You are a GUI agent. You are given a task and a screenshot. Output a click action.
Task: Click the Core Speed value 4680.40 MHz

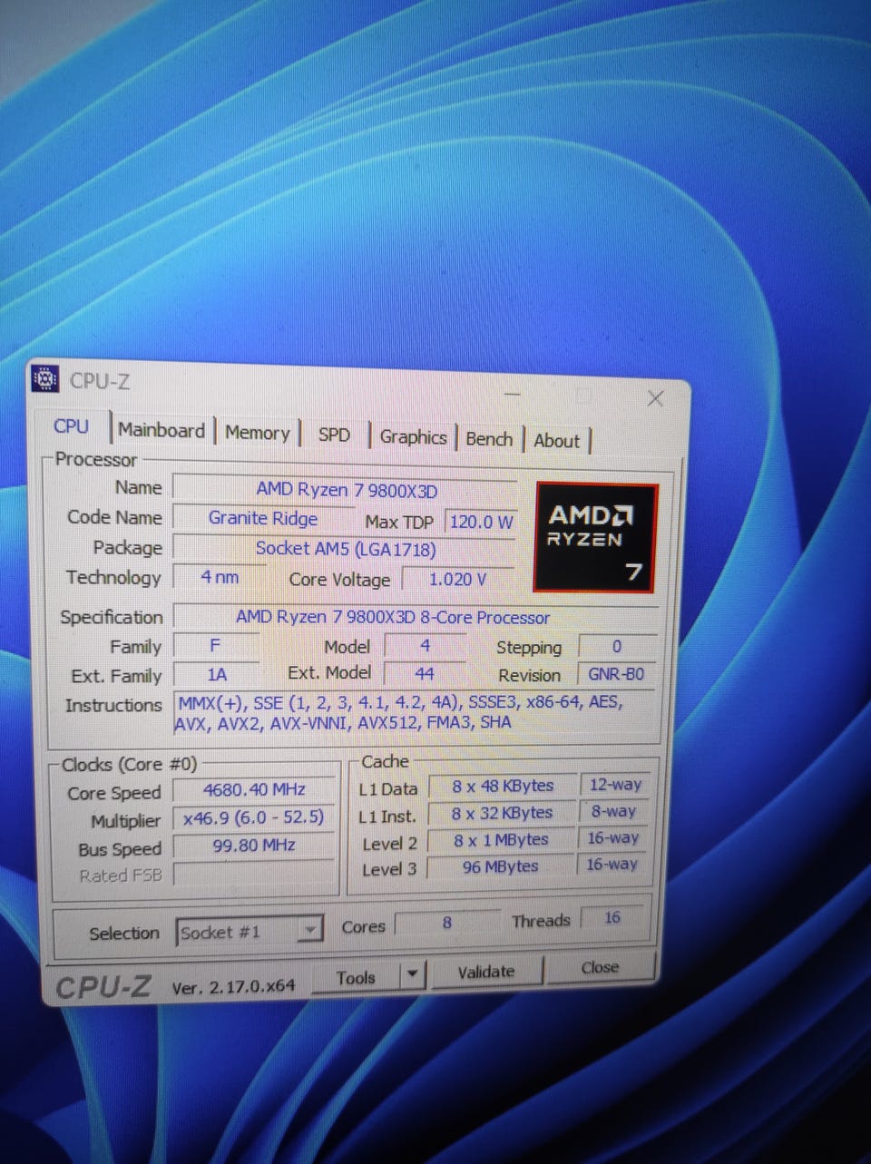254,790
